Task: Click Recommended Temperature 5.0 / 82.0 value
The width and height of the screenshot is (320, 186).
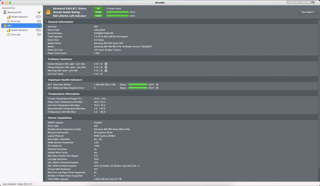Action: click(x=100, y=109)
